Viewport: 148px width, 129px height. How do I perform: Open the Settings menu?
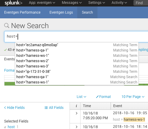97,3
